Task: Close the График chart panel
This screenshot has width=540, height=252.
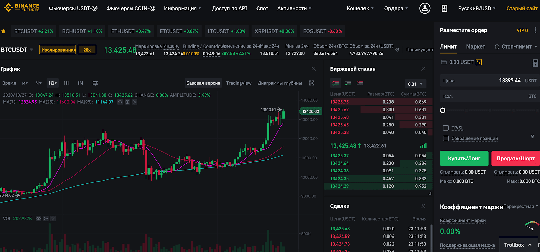Action: point(314,69)
